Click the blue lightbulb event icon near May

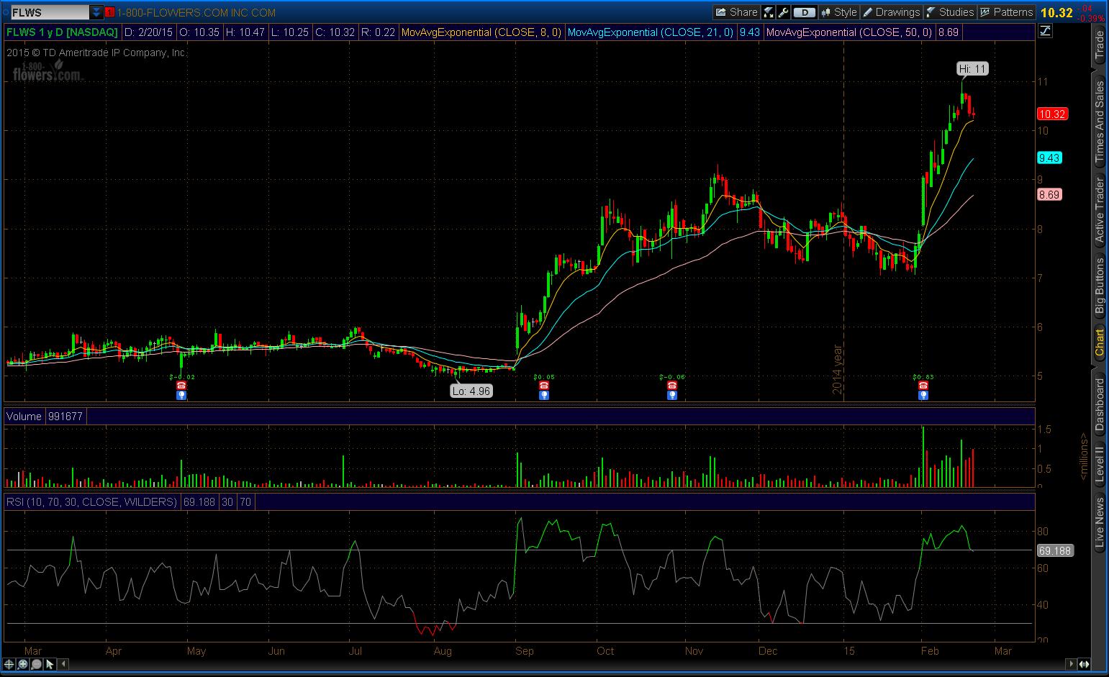(x=181, y=395)
